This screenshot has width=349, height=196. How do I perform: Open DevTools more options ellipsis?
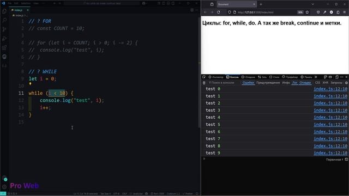coord(342,77)
